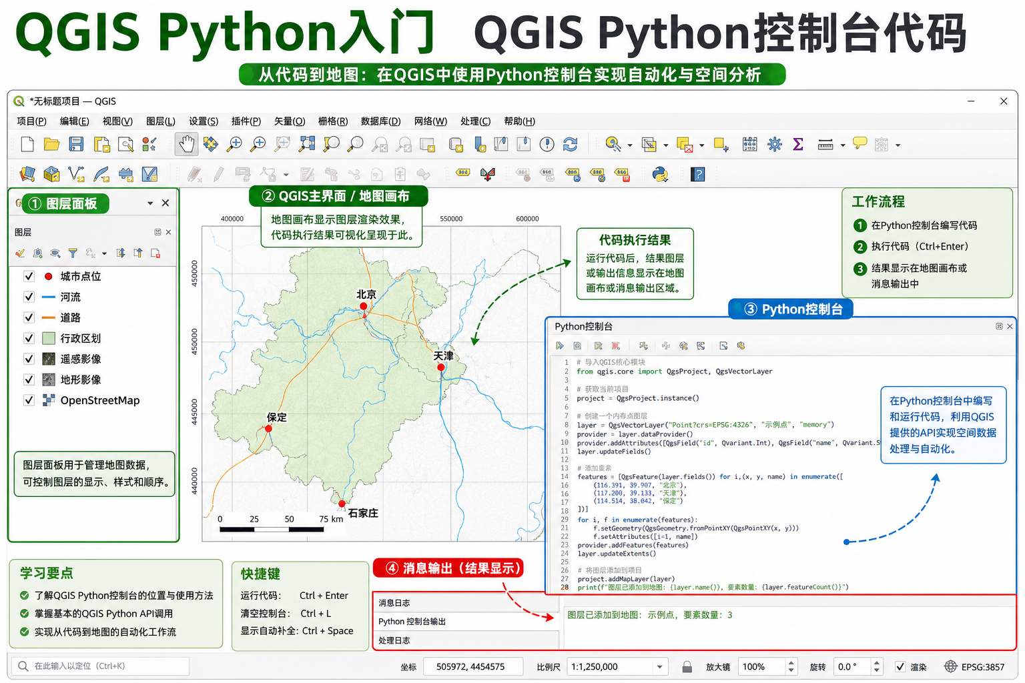The image size is (1025, 683).
Task: Open the attribute table icon
Action: tap(749, 144)
